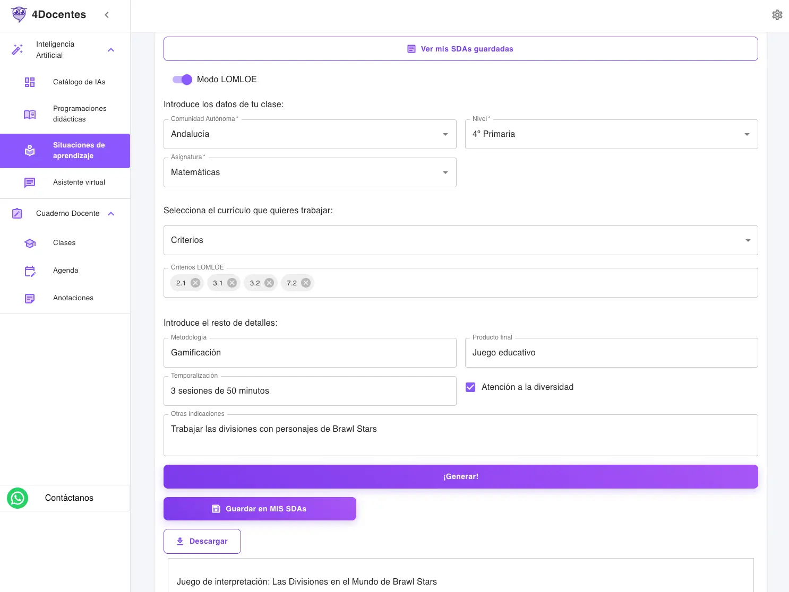Click the Agenda calendar icon
Image resolution: width=789 pixels, height=592 pixels.
(30, 271)
